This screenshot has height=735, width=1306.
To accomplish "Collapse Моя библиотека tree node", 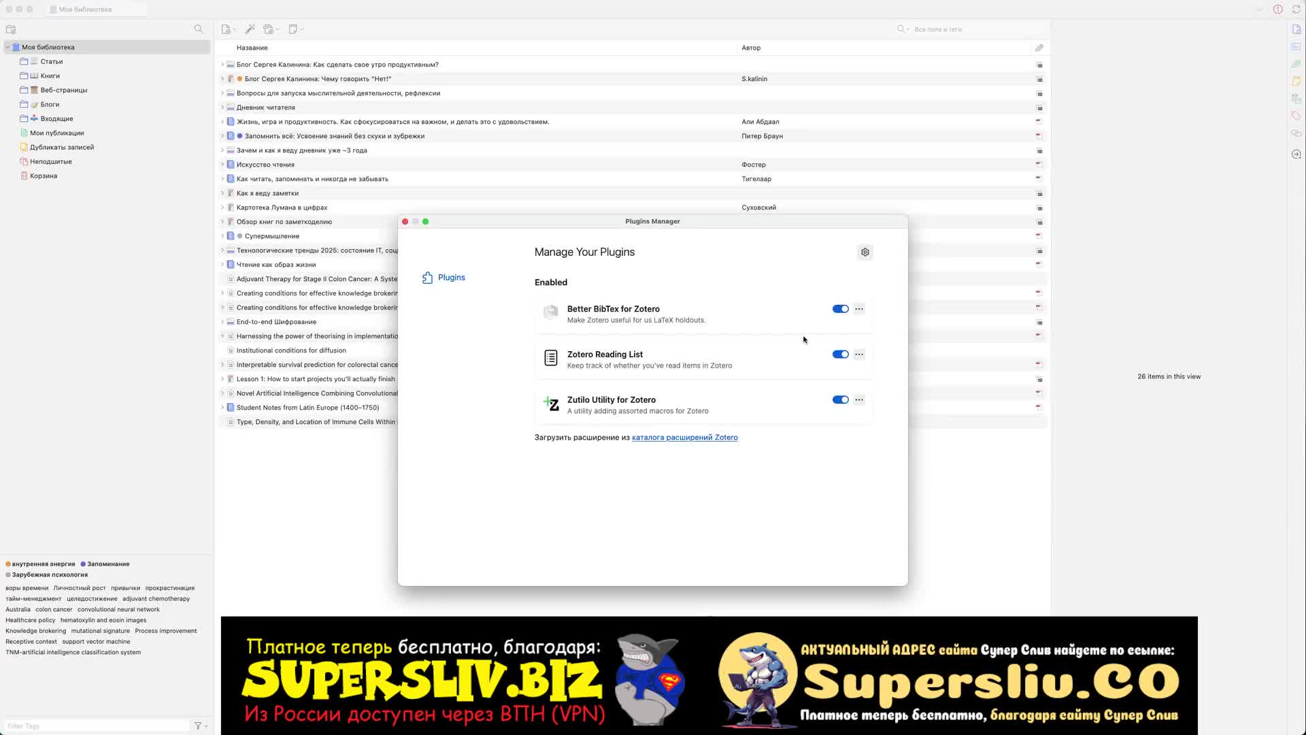I will [x=7, y=48].
